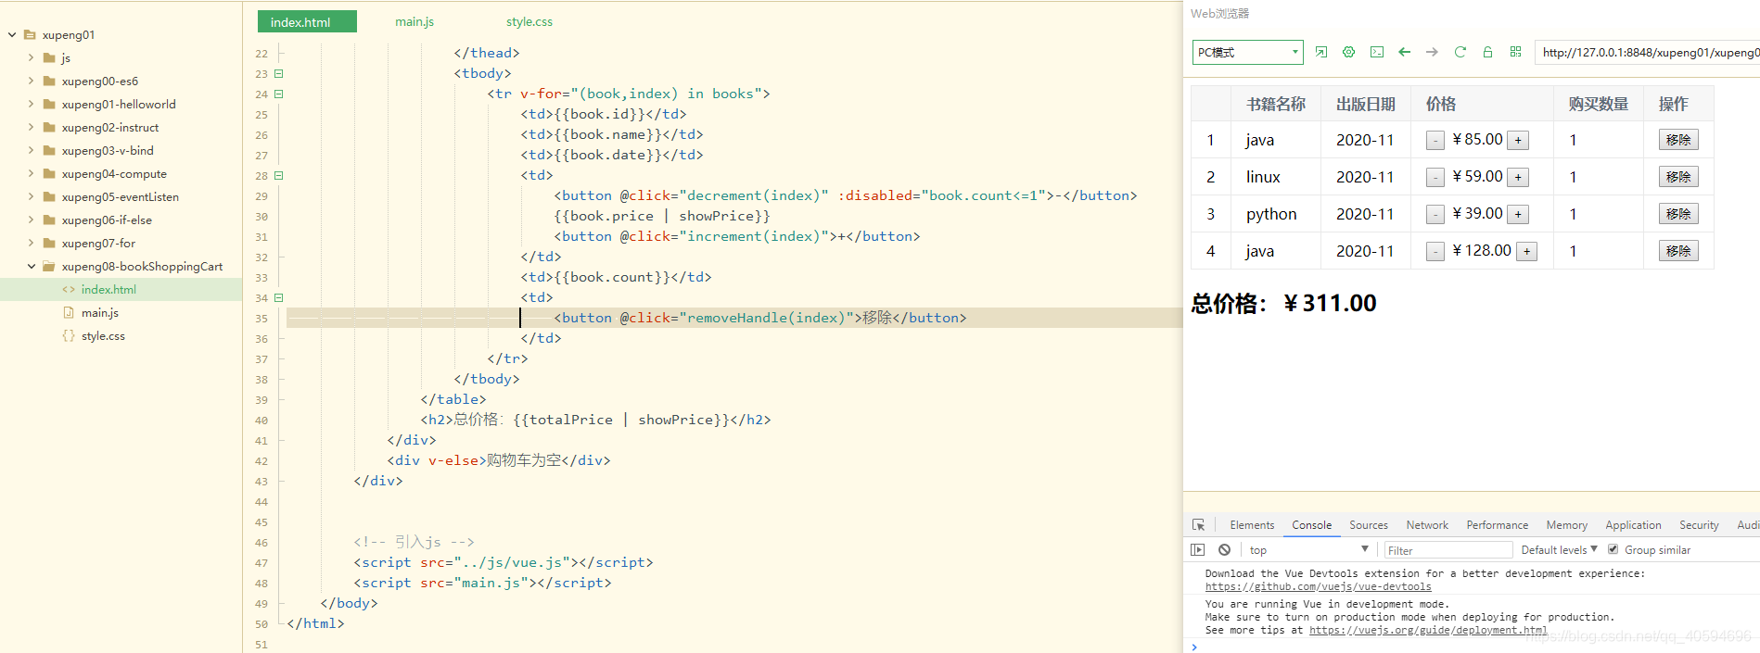Open the Memory DevTools tab
The height and width of the screenshot is (653, 1760).
point(1566,524)
